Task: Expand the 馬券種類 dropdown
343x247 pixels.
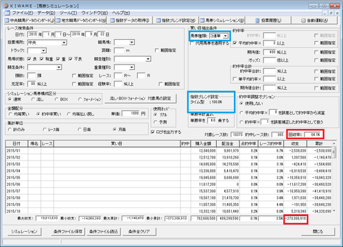Action: (226, 36)
